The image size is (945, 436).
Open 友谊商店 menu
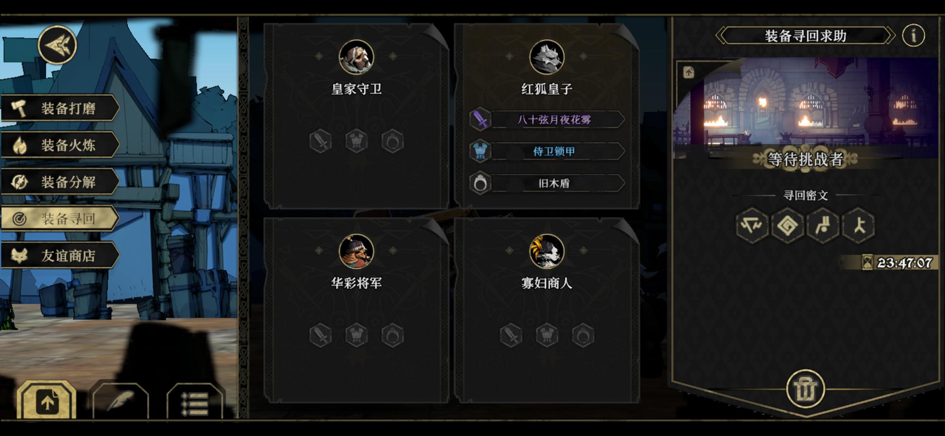coord(61,256)
